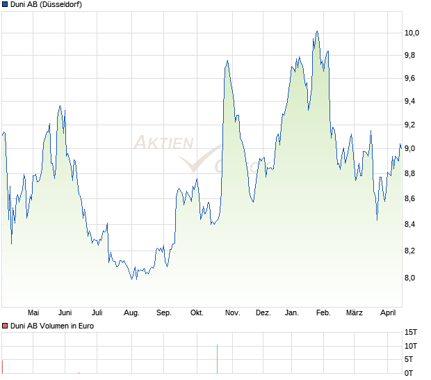This screenshot has width=431, height=380.
Task: Click the green volume bar in October
Action: pyautogui.click(x=217, y=359)
